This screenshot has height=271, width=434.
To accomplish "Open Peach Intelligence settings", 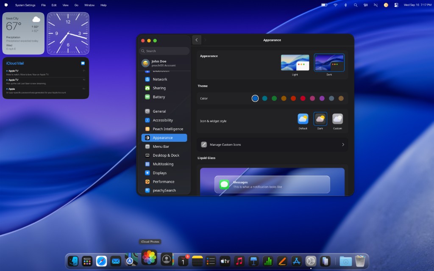I will (164, 129).
